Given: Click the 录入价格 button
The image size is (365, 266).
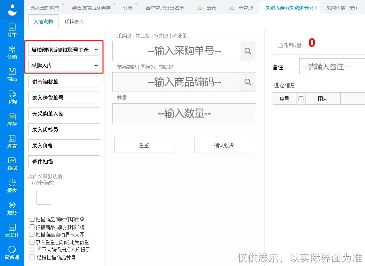Looking at the screenshot, I should (64, 146).
